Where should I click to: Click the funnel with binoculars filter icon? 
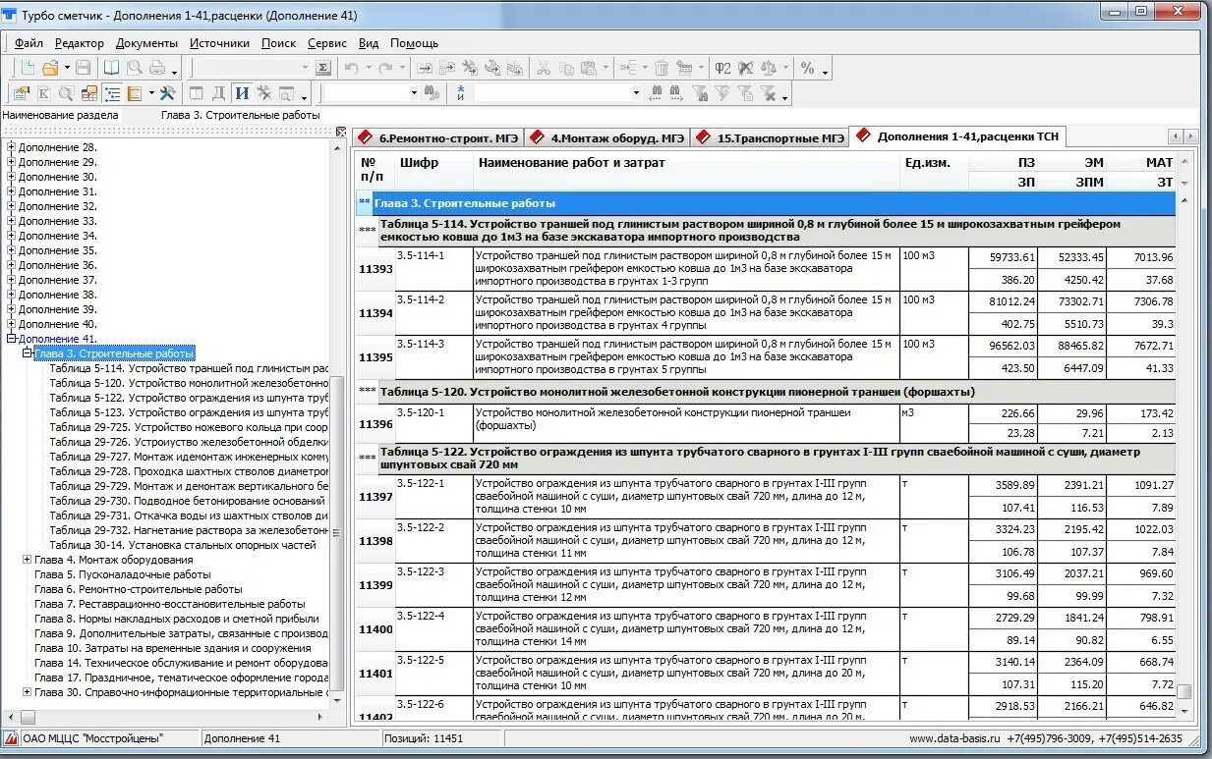click(x=700, y=93)
